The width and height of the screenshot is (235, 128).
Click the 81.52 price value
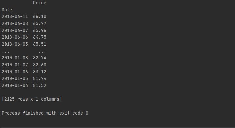40,86
